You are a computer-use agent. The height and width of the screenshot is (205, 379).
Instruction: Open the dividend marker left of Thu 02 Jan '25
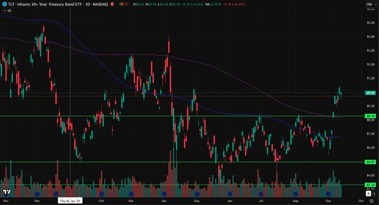click(56, 194)
